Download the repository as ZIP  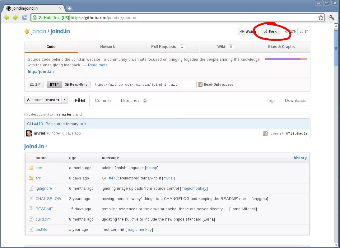(35, 84)
